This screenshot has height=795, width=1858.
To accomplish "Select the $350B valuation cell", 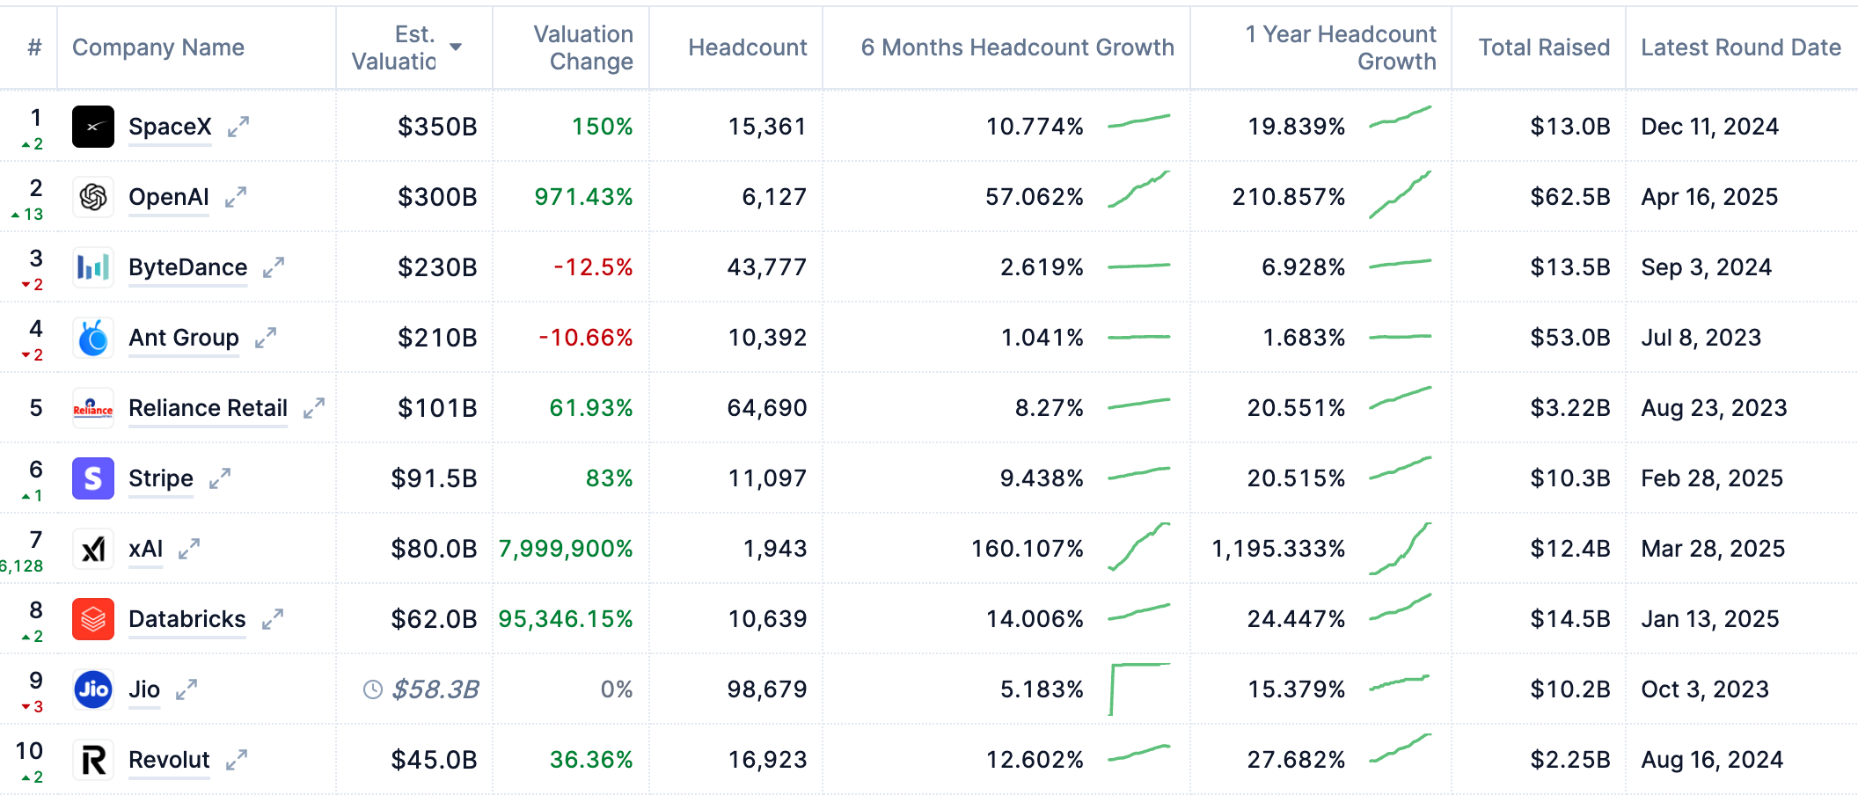I will click(x=437, y=127).
